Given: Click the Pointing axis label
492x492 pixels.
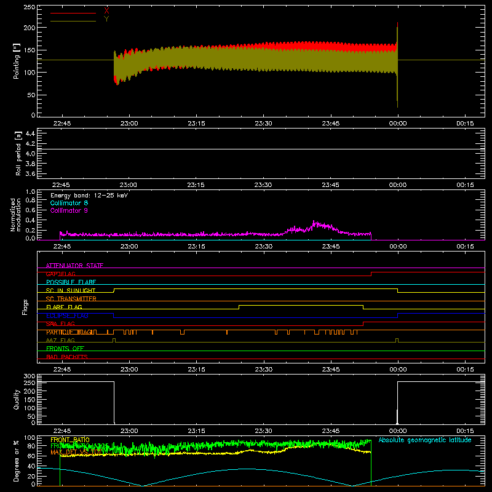Looking at the screenshot, I should click(17, 61).
